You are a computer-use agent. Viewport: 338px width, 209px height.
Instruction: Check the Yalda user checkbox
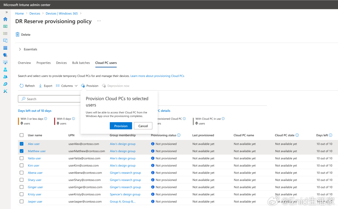(22, 158)
